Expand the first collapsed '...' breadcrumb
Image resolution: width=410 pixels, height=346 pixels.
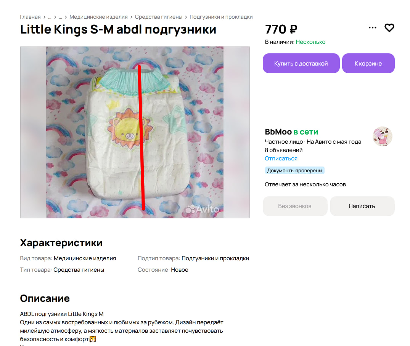coord(50,17)
